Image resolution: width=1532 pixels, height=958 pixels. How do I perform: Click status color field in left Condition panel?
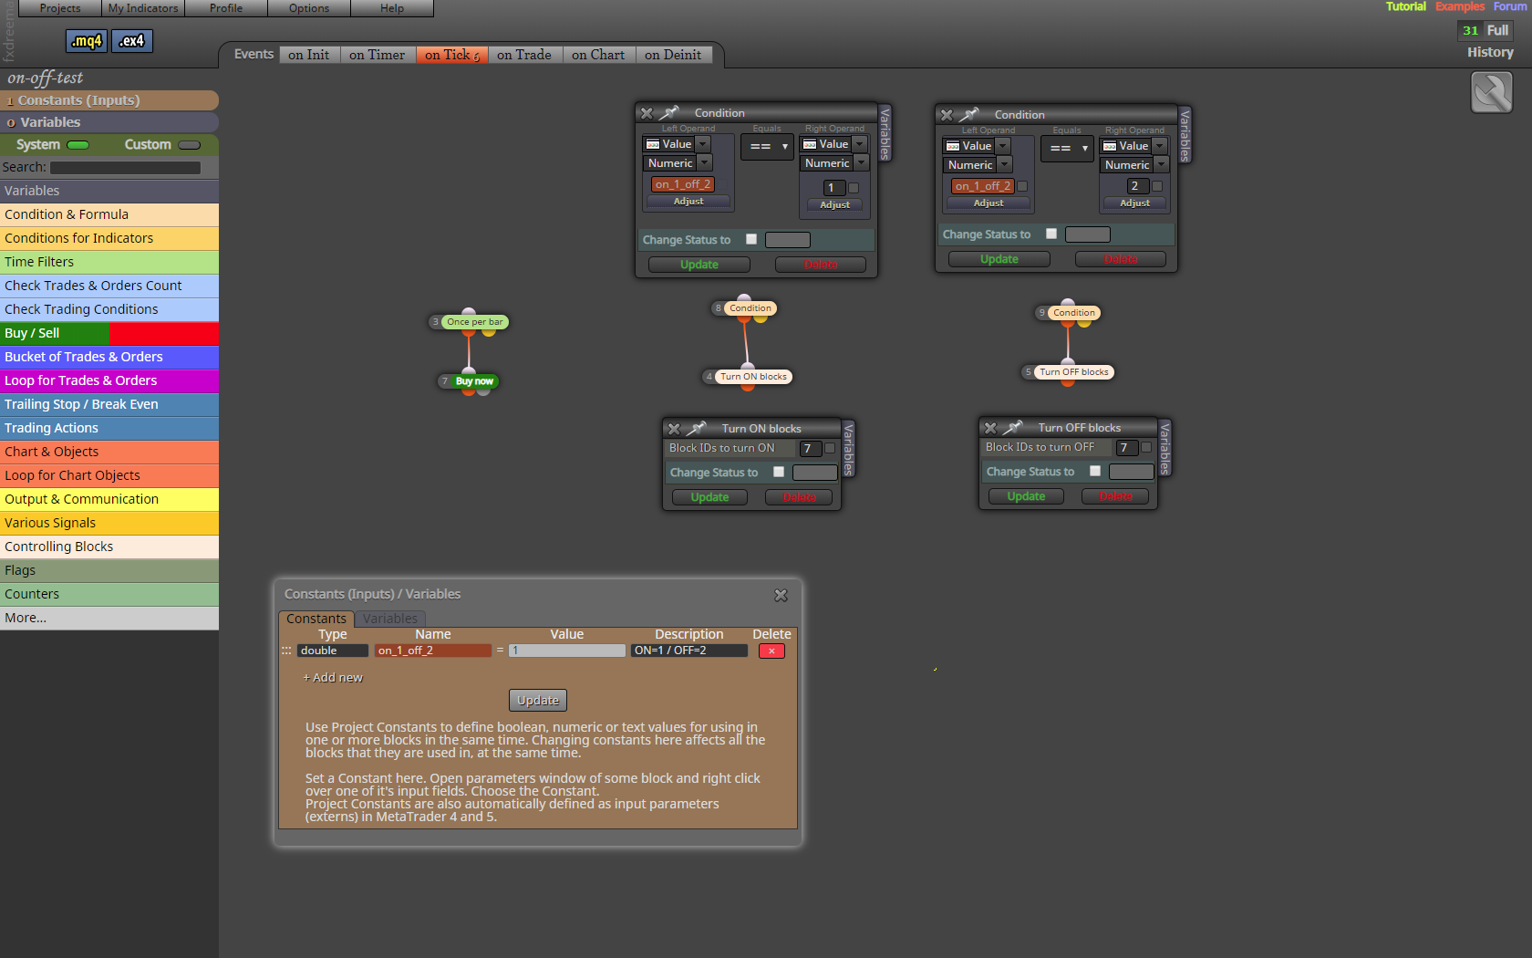(x=788, y=240)
